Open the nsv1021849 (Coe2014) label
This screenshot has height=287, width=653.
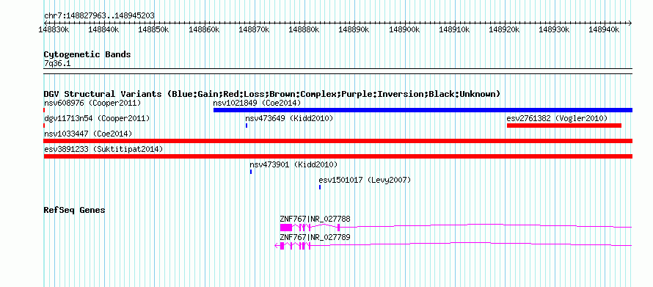257,103
